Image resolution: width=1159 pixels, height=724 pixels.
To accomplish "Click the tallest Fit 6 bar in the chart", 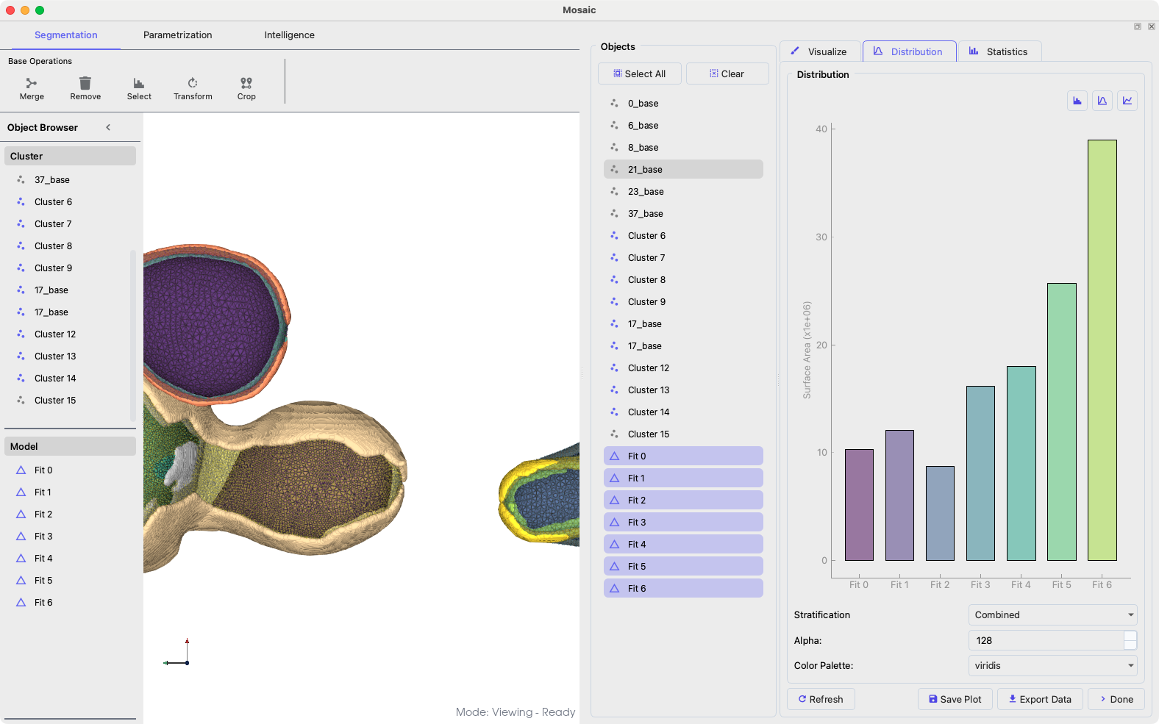I will (1102, 350).
